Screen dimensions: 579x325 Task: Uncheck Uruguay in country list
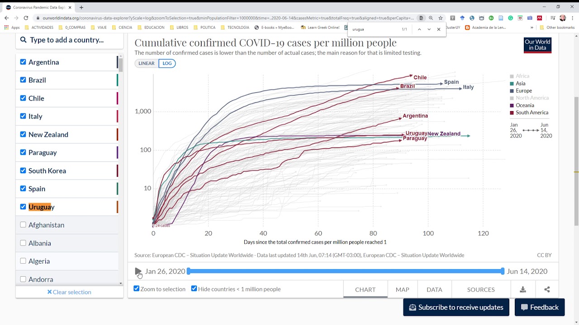click(23, 207)
